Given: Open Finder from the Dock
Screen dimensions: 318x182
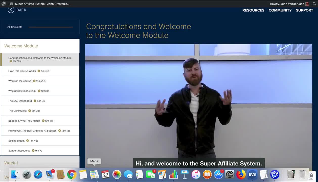Looking at the screenshot, I should (15, 174).
